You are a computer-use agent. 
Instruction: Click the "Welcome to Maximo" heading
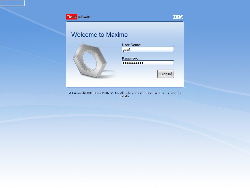[99, 35]
